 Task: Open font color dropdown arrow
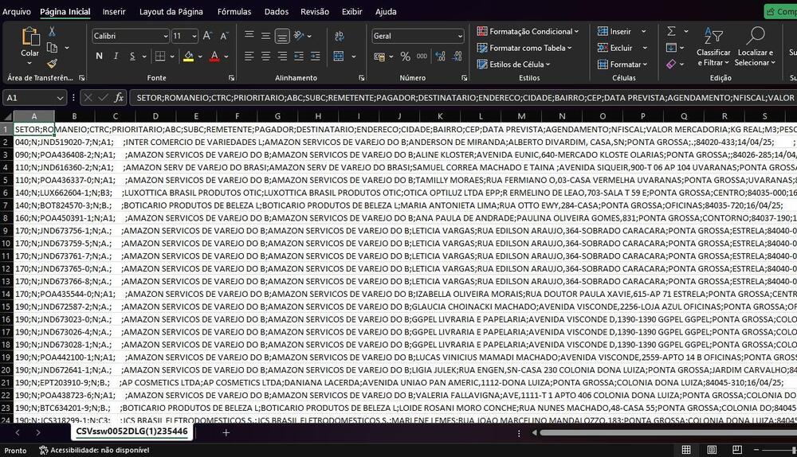(x=226, y=57)
